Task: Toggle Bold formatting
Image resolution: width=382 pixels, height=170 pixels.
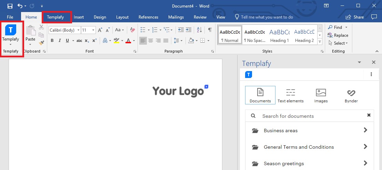Action: pos(52,41)
